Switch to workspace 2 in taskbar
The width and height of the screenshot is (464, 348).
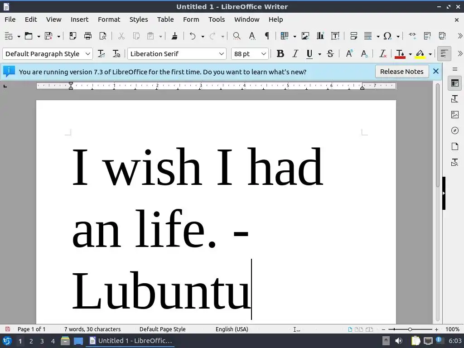[31, 341]
